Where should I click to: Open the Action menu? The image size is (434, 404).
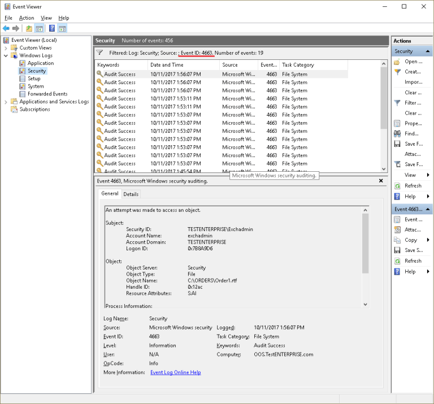click(27, 18)
